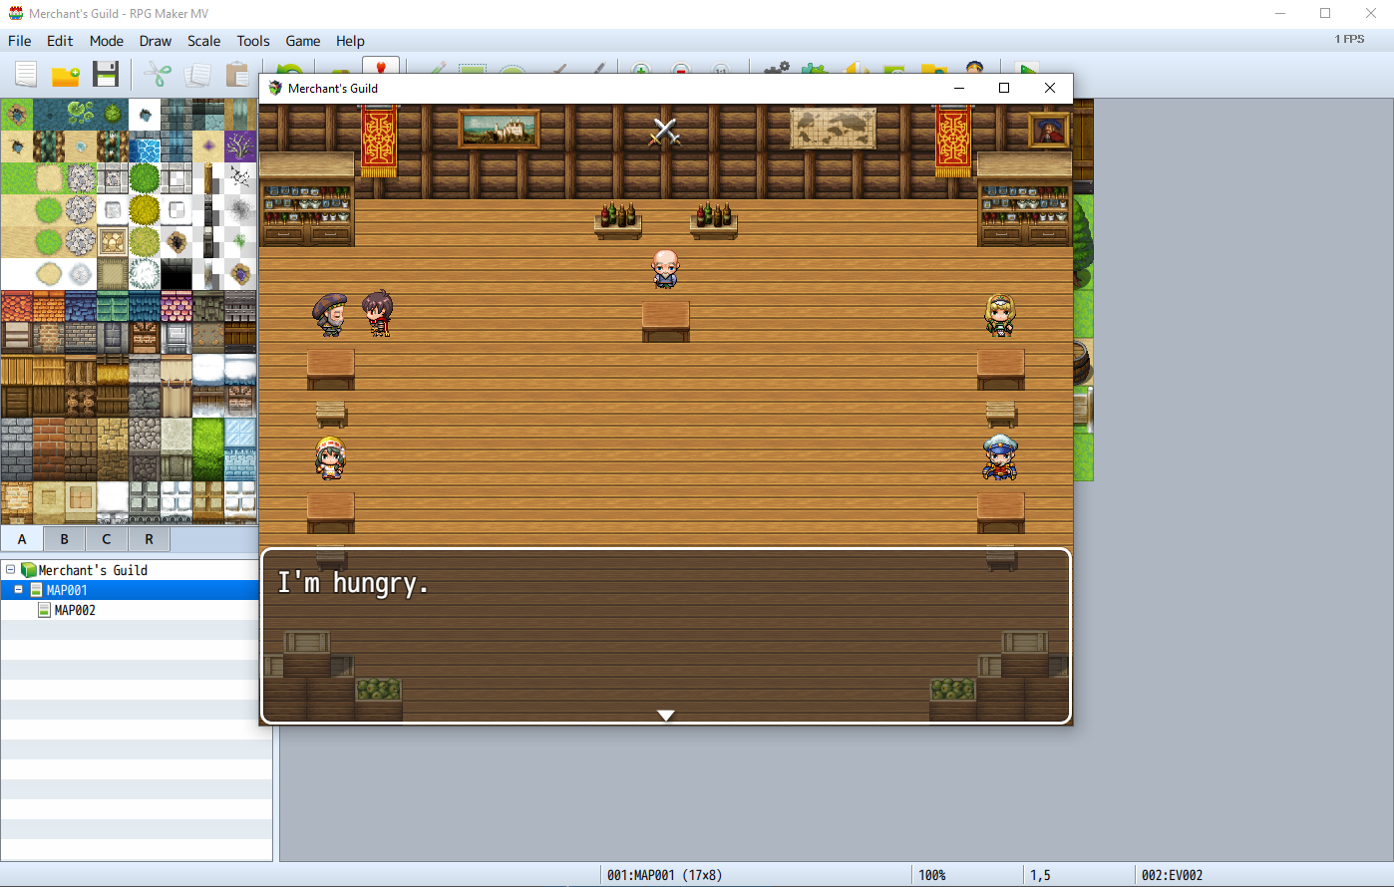Click the Cut scissors icon

[158, 74]
